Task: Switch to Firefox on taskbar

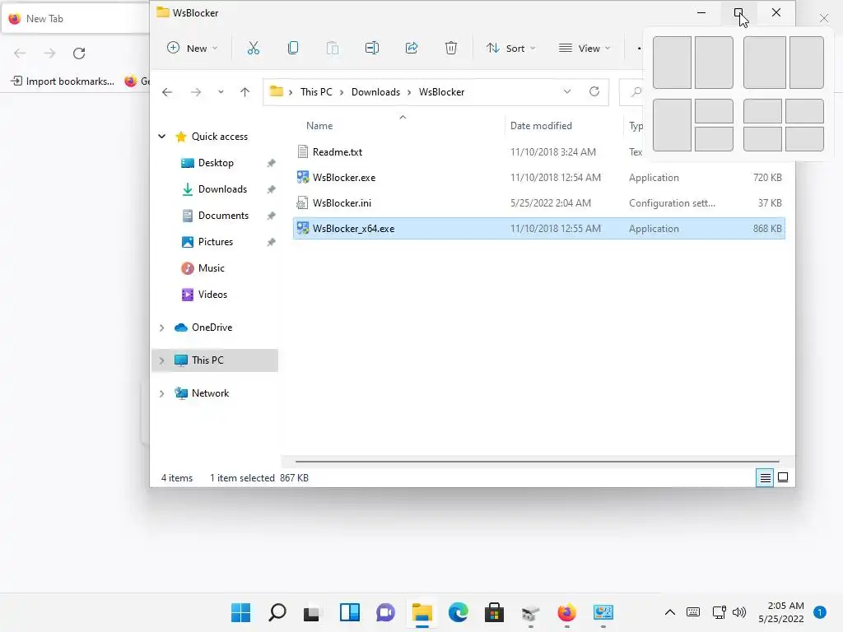Action: tap(566, 612)
